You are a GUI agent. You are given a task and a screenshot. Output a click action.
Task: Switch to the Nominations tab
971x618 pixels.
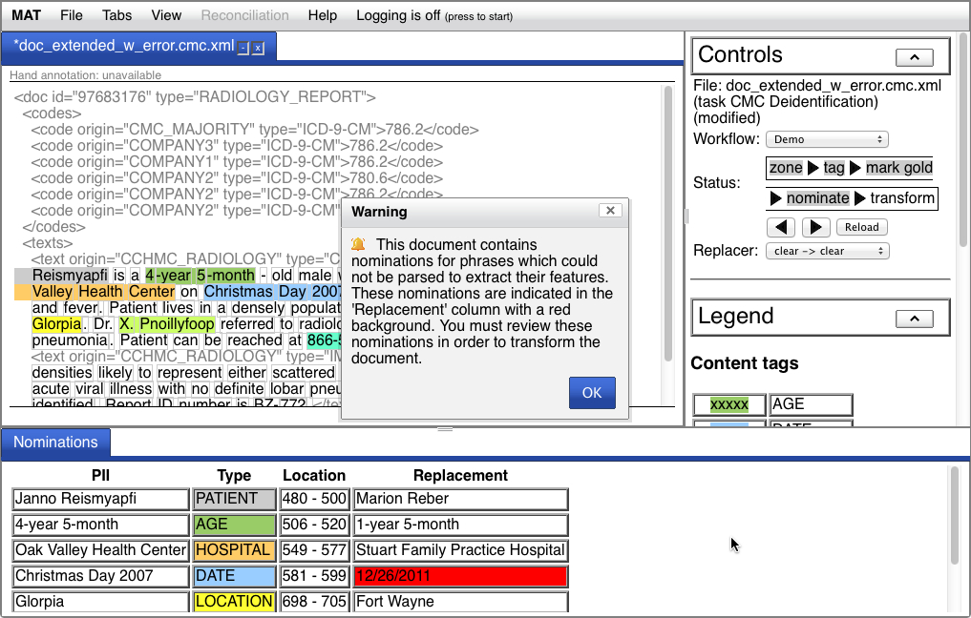pyautogui.click(x=55, y=443)
